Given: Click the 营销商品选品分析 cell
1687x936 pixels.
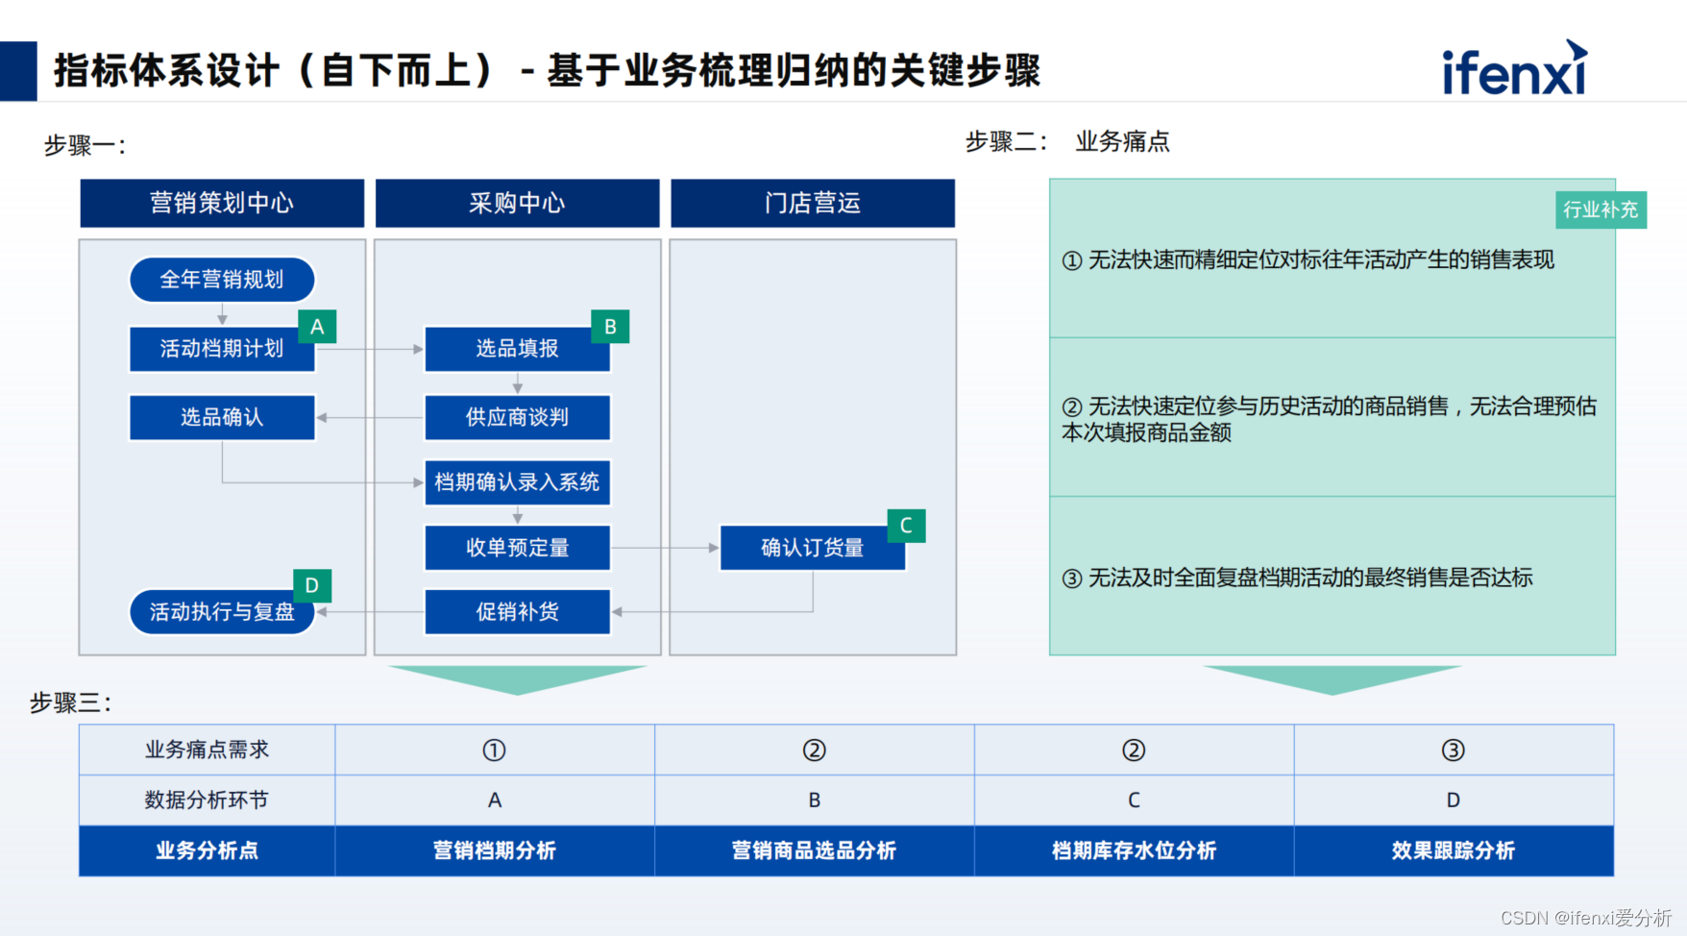Looking at the screenshot, I should point(814,850).
